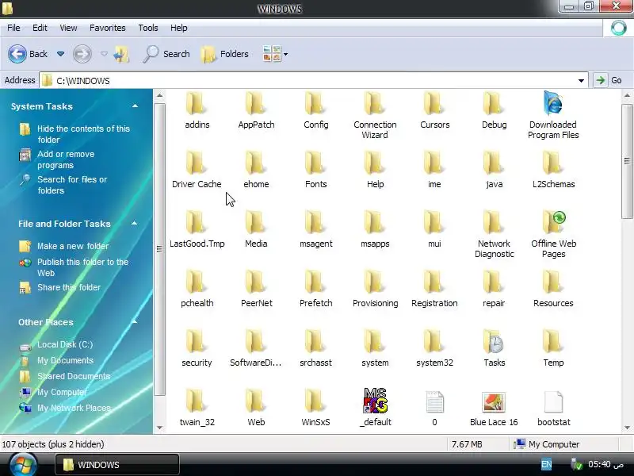Select the Offline Web Pages icon

click(554, 223)
